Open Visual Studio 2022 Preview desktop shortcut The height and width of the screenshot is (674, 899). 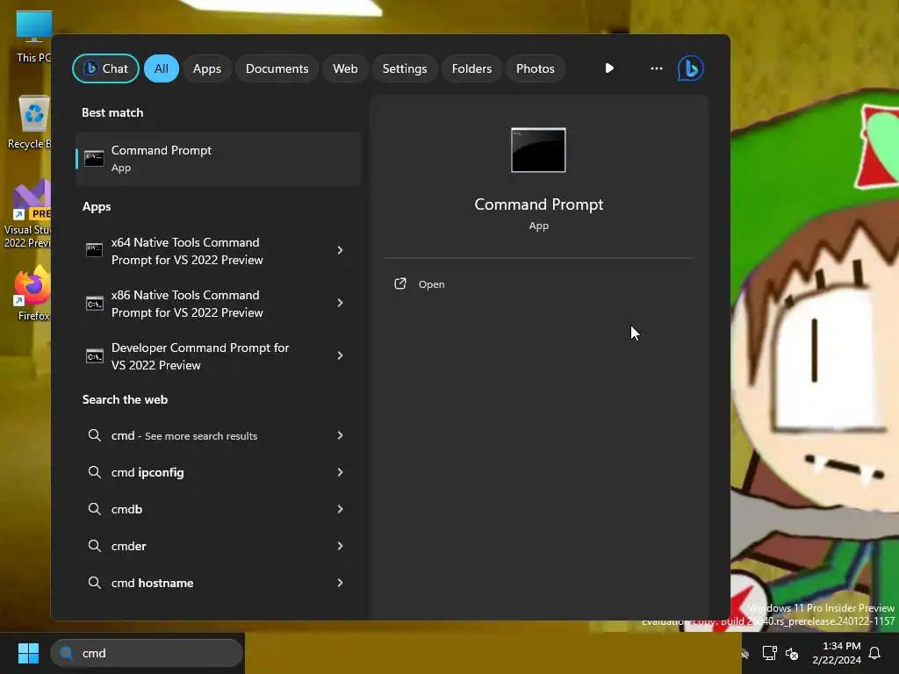click(x=29, y=215)
